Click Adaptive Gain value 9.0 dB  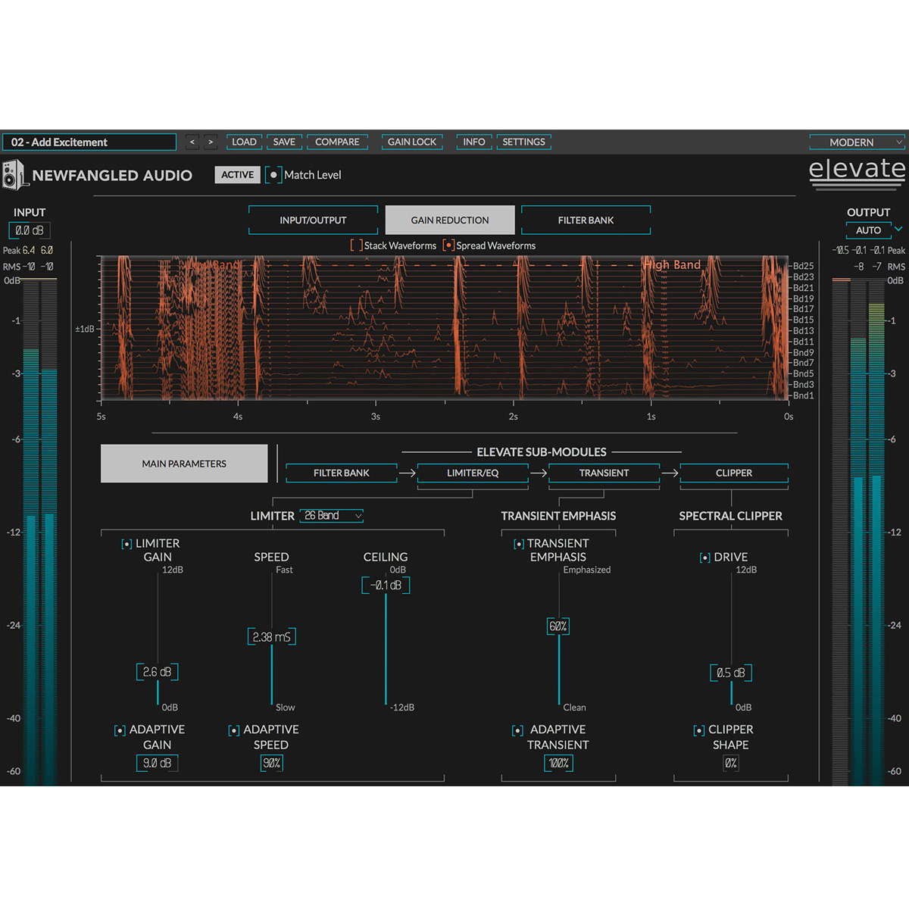coord(158,764)
